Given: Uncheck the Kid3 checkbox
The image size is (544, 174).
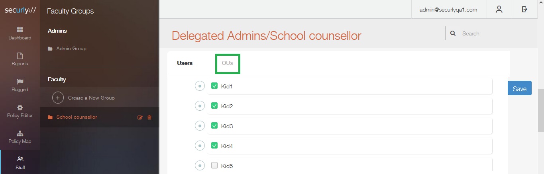Looking at the screenshot, I should tap(214, 125).
